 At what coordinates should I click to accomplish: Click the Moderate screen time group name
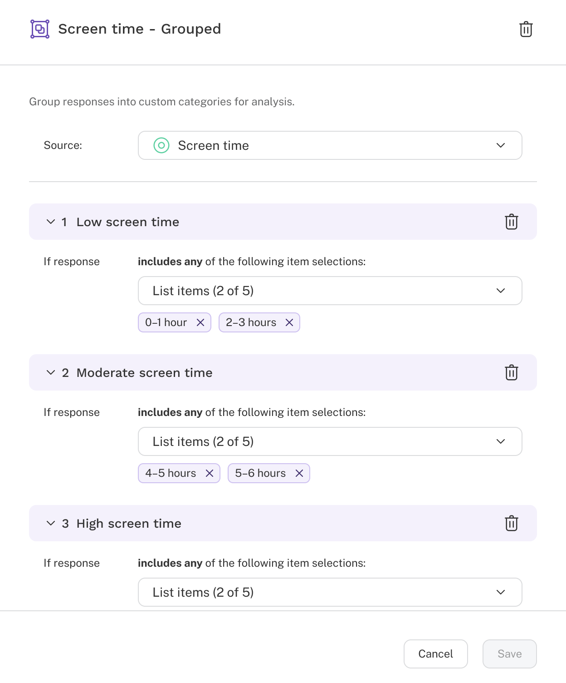pos(144,373)
